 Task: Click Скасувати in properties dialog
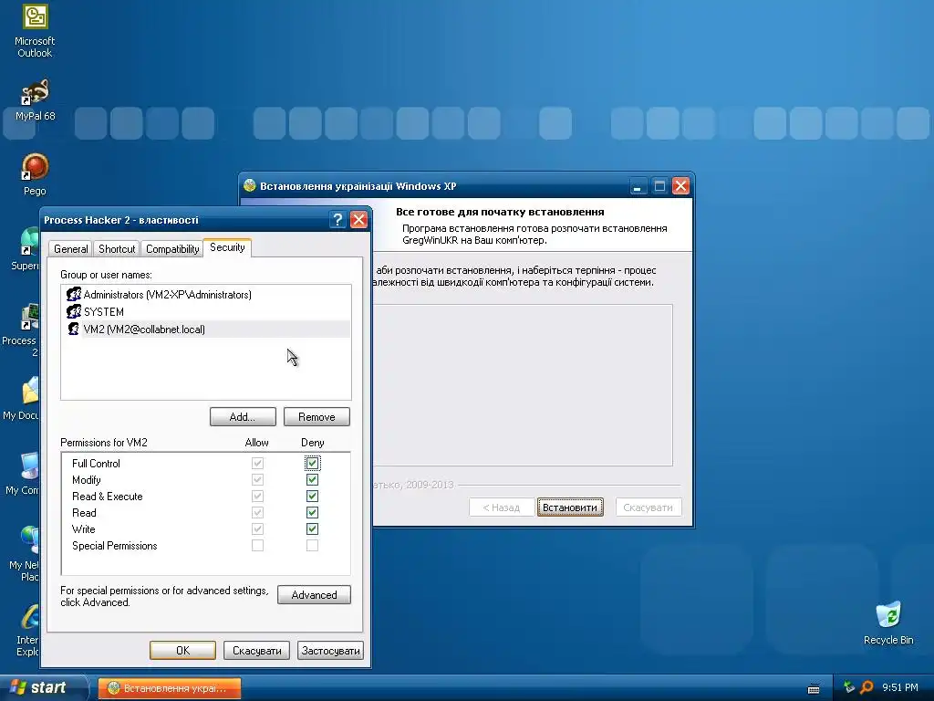point(256,650)
